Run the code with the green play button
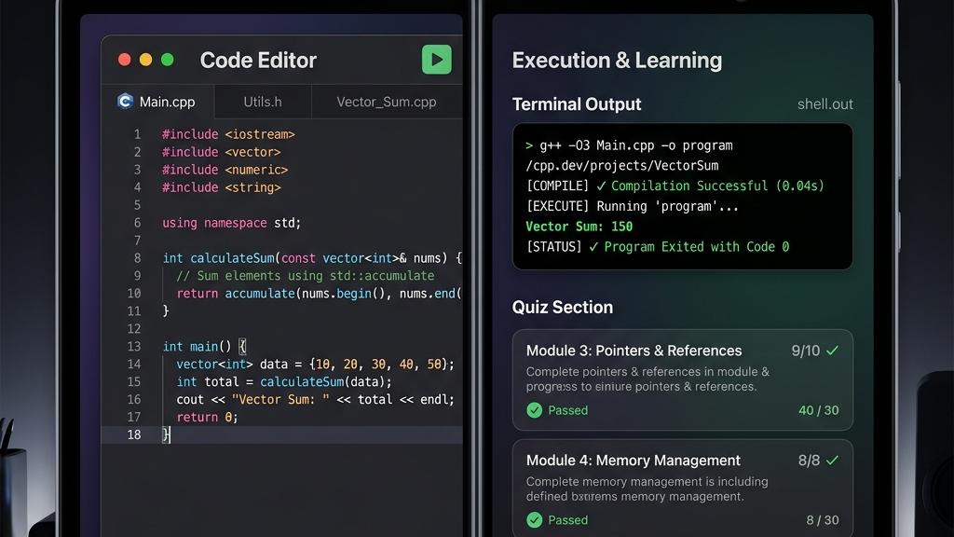Image resolution: width=954 pixels, height=537 pixels. pos(436,60)
